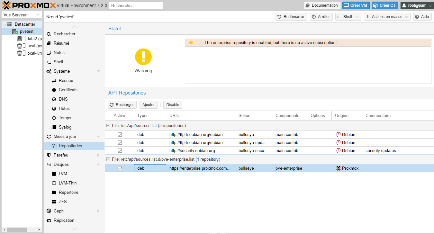Open the Documentation button
The width and height of the screenshot is (434, 234).
click(322, 5)
